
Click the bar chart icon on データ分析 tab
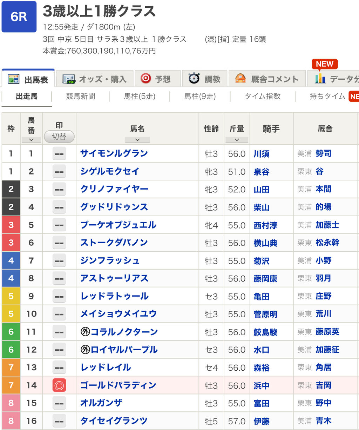(320, 78)
